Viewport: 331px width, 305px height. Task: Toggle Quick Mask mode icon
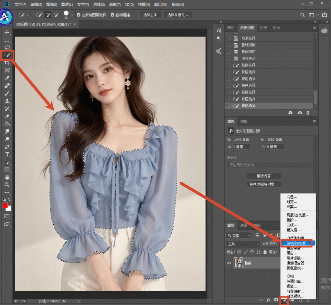click(7, 216)
